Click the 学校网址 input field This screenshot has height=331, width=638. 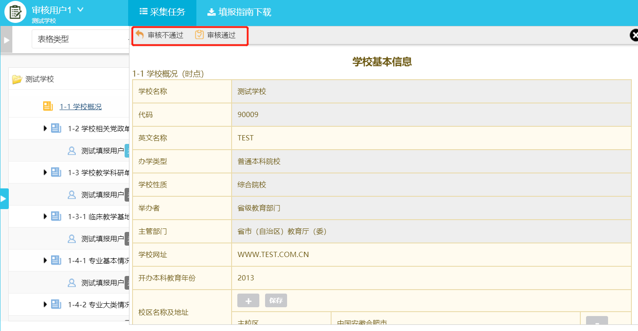(431, 255)
